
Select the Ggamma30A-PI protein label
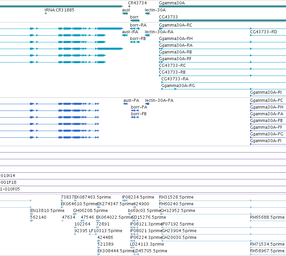point(265,140)
